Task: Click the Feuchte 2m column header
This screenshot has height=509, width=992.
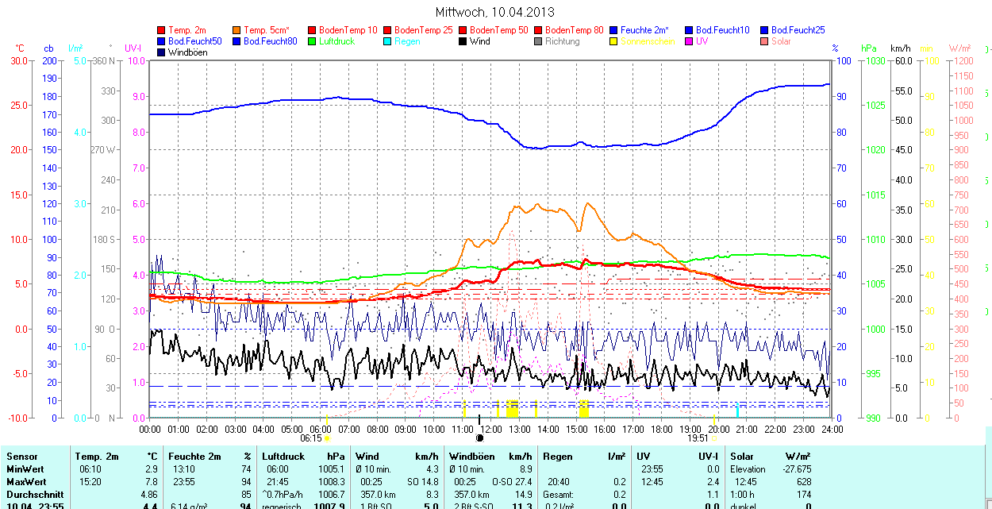Action: tap(193, 457)
